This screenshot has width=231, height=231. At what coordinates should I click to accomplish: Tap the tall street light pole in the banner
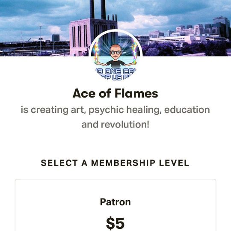(40, 39)
